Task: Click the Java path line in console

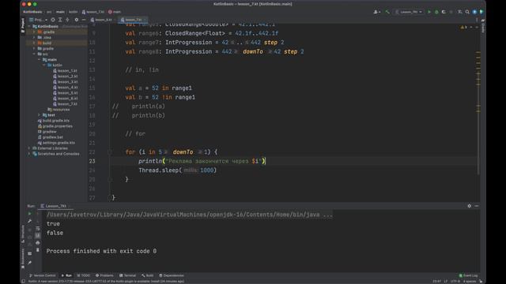Action: (x=190, y=215)
